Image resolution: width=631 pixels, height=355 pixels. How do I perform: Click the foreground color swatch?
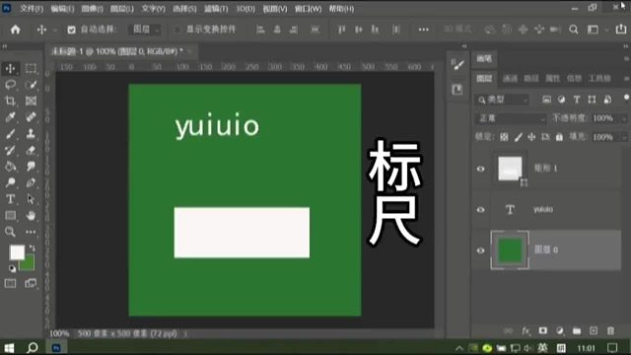[x=17, y=252]
